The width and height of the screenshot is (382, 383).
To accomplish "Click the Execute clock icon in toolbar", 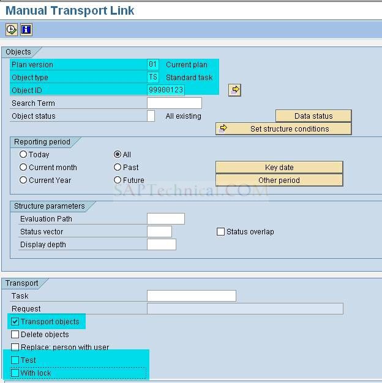I will click(x=12, y=30).
